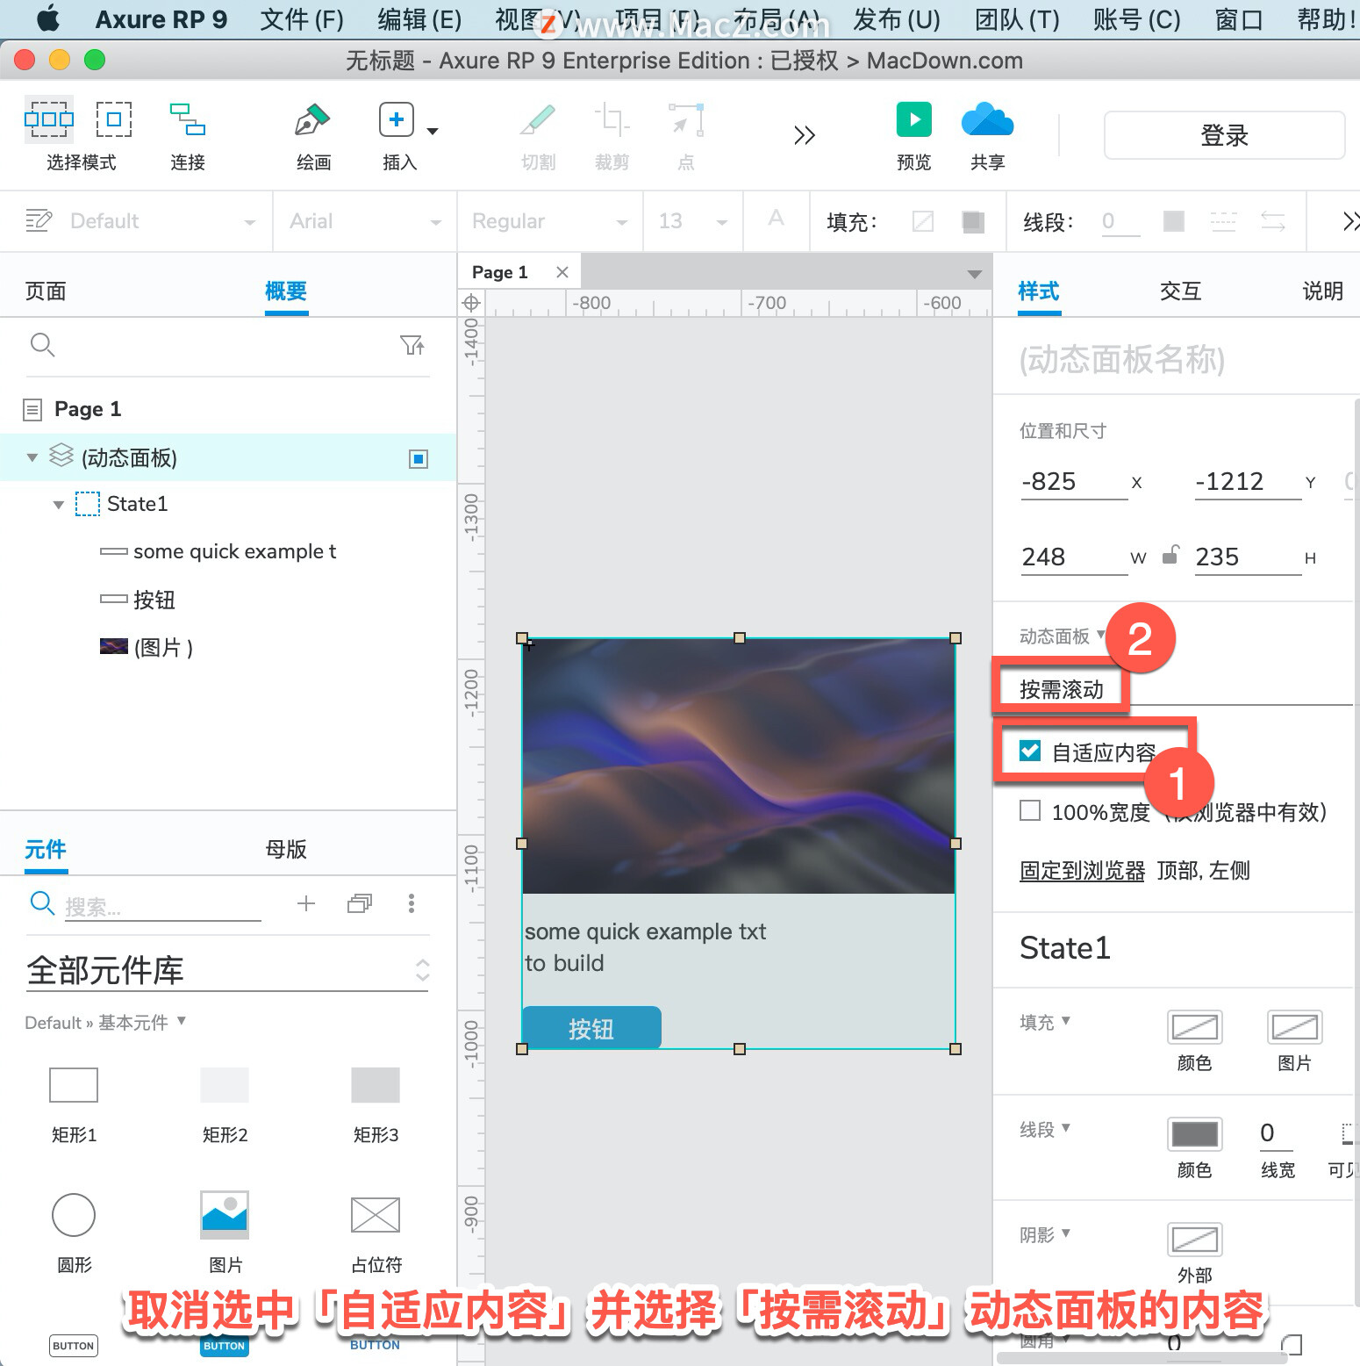The width and height of the screenshot is (1360, 1366).
Task: Click the login button
Action: 1224,135
